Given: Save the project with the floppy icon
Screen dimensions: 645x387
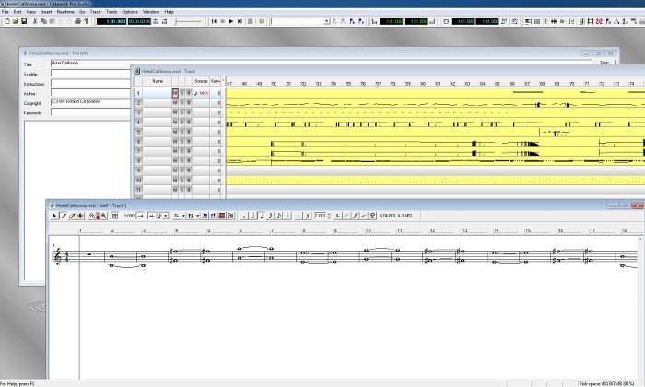Looking at the screenshot, I should (24, 21).
